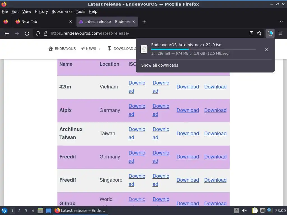Reload the current page
The height and width of the screenshot is (215, 287).
pyautogui.click(x=27, y=34)
